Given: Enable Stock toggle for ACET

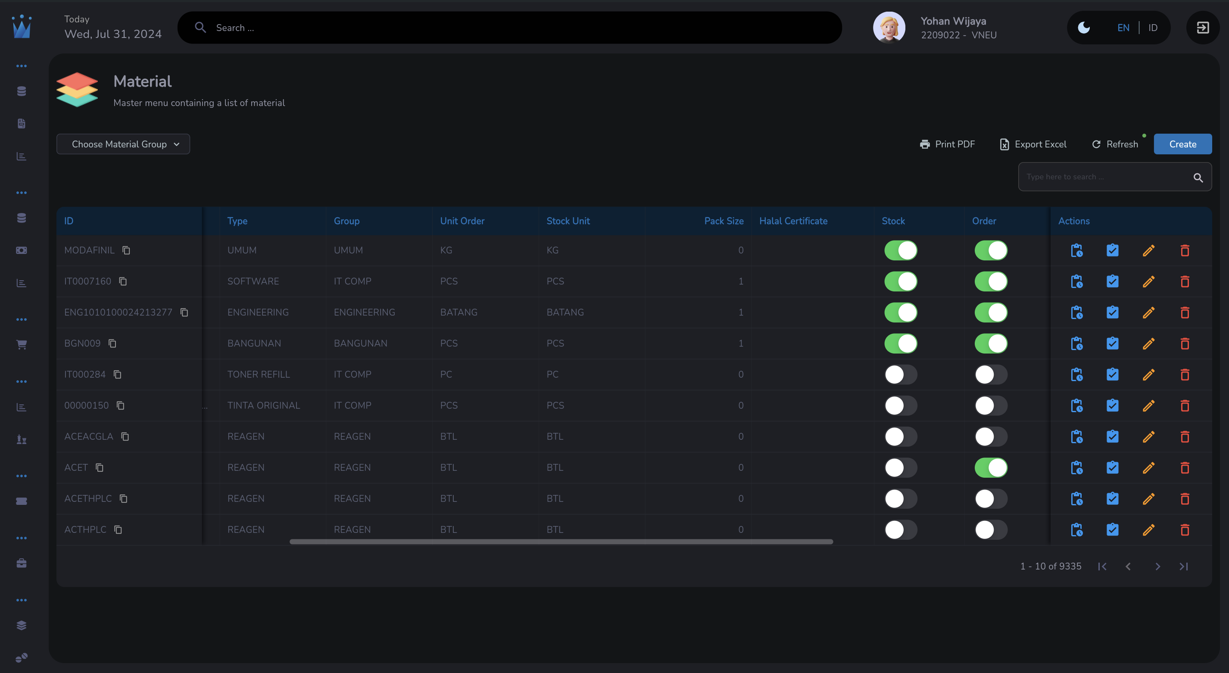Looking at the screenshot, I should tap(901, 467).
